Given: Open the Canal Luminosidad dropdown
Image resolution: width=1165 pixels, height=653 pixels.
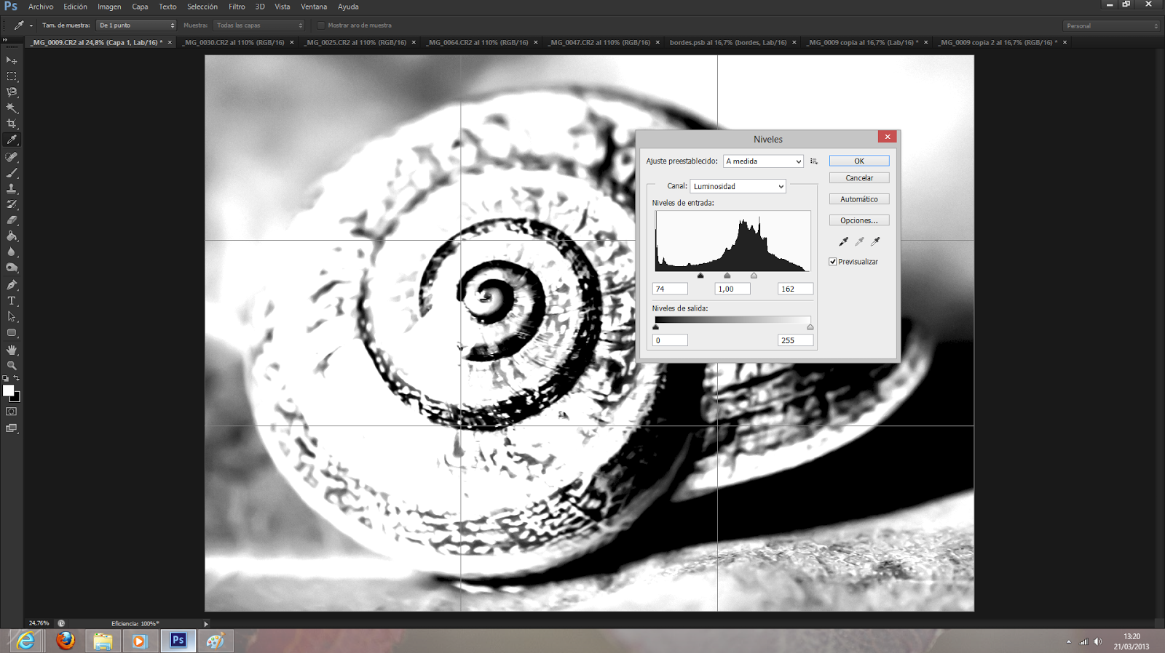Looking at the screenshot, I should point(738,186).
